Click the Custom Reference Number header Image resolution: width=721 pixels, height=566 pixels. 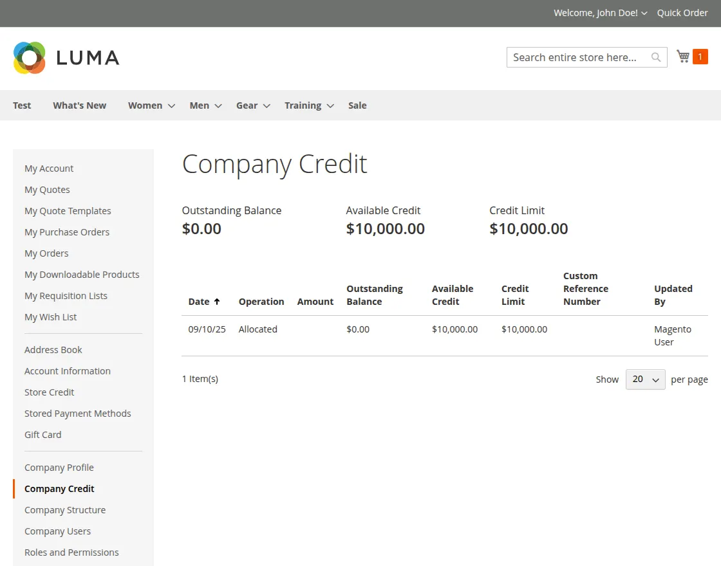click(x=585, y=289)
